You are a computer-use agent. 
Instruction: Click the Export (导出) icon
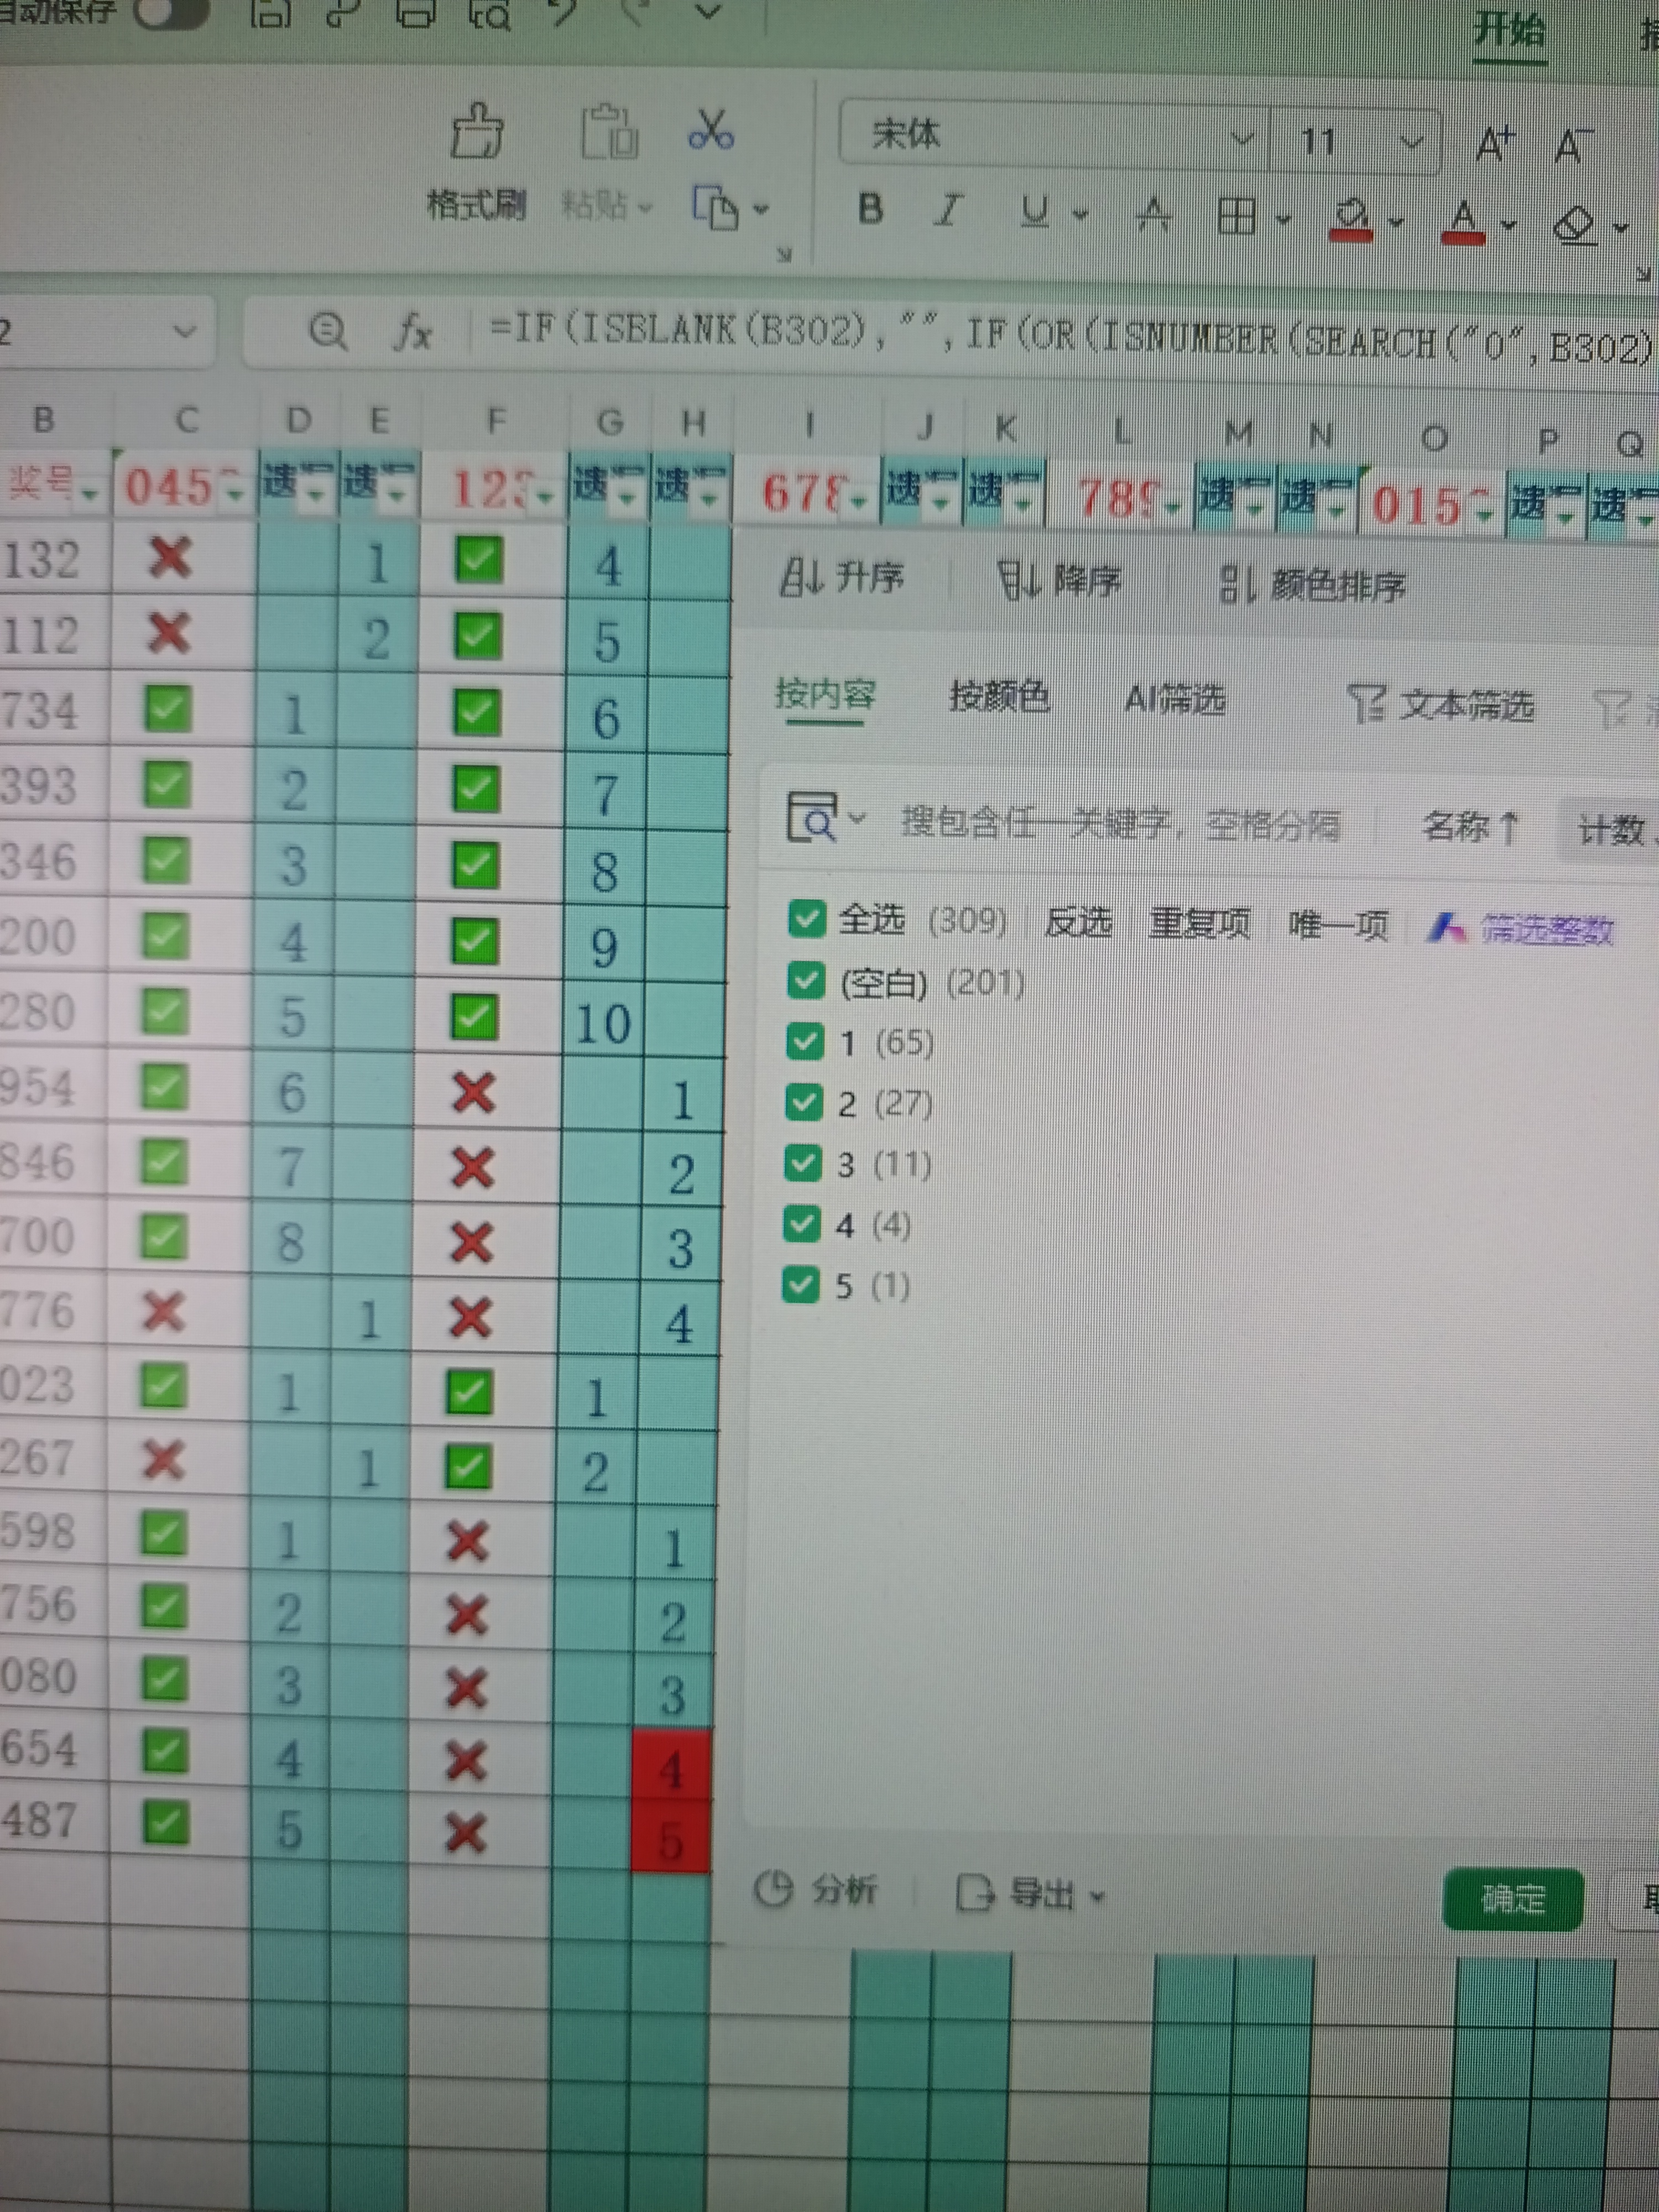975,1892
